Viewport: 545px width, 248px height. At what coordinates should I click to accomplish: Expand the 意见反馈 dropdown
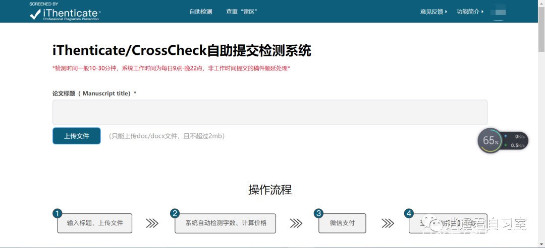coord(434,12)
